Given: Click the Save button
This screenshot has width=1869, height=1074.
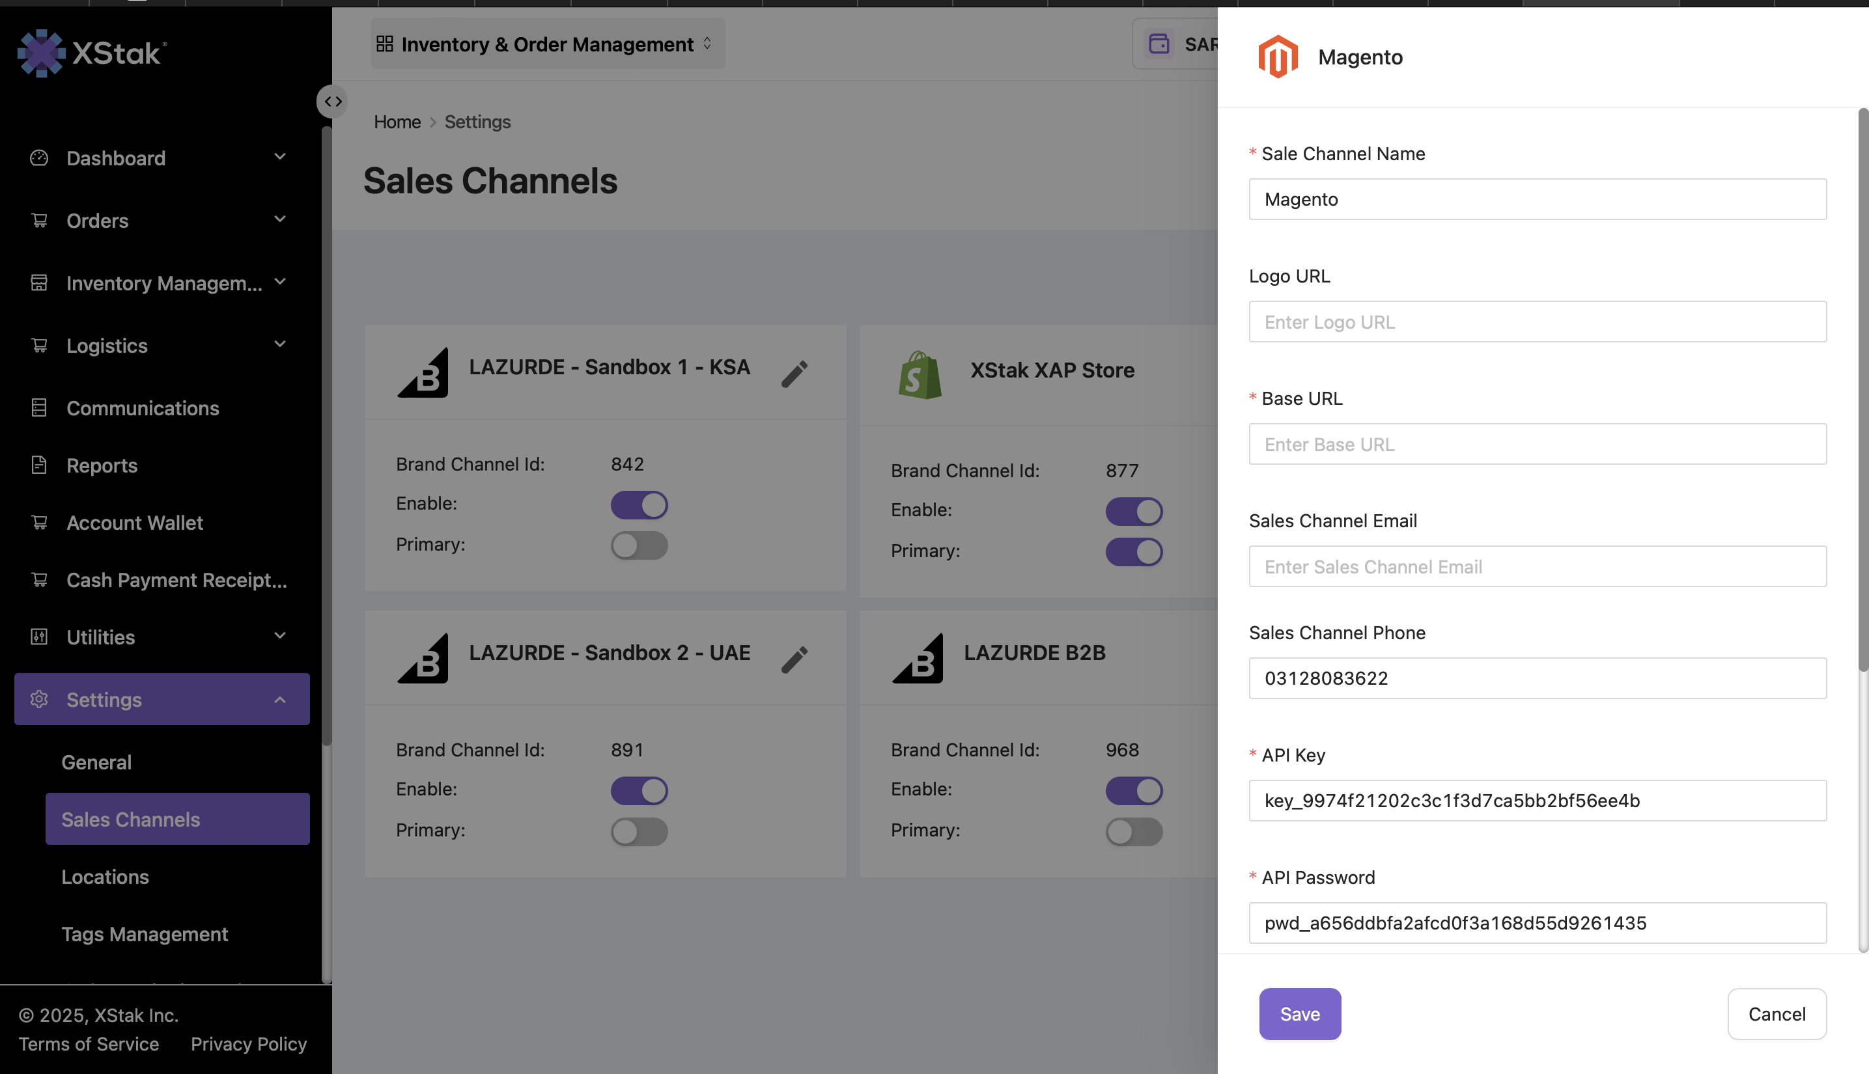Looking at the screenshot, I should (1299, 1013).
